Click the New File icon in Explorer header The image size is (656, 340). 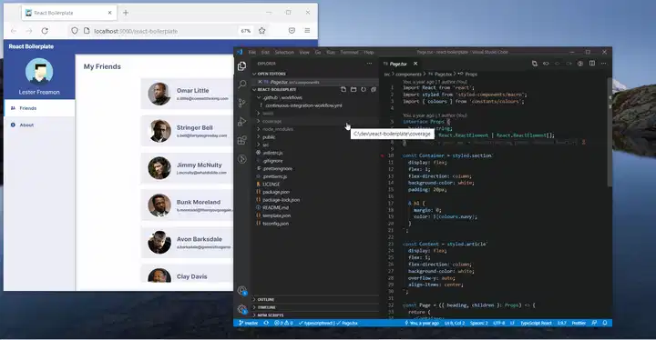[343, 89]
